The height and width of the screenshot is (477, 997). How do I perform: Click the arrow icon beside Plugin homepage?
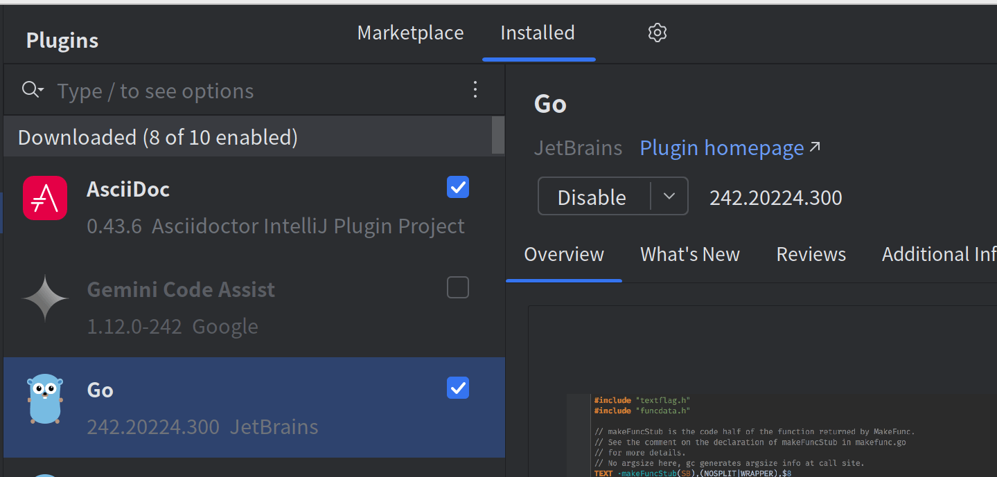click(x=815, y=147)
